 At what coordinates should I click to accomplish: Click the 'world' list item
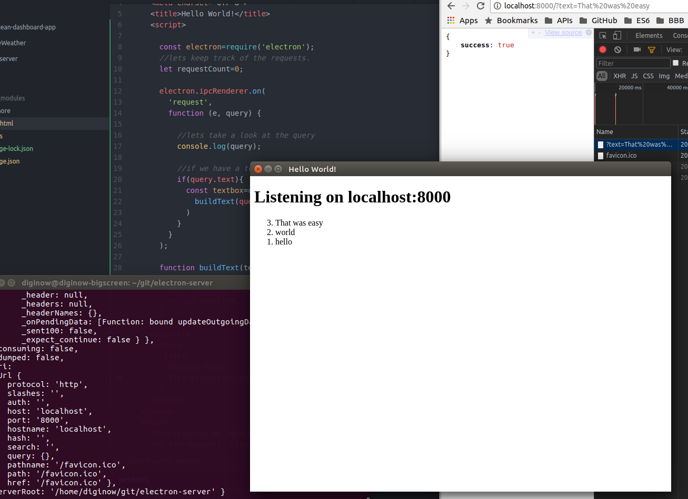[285, 232]
